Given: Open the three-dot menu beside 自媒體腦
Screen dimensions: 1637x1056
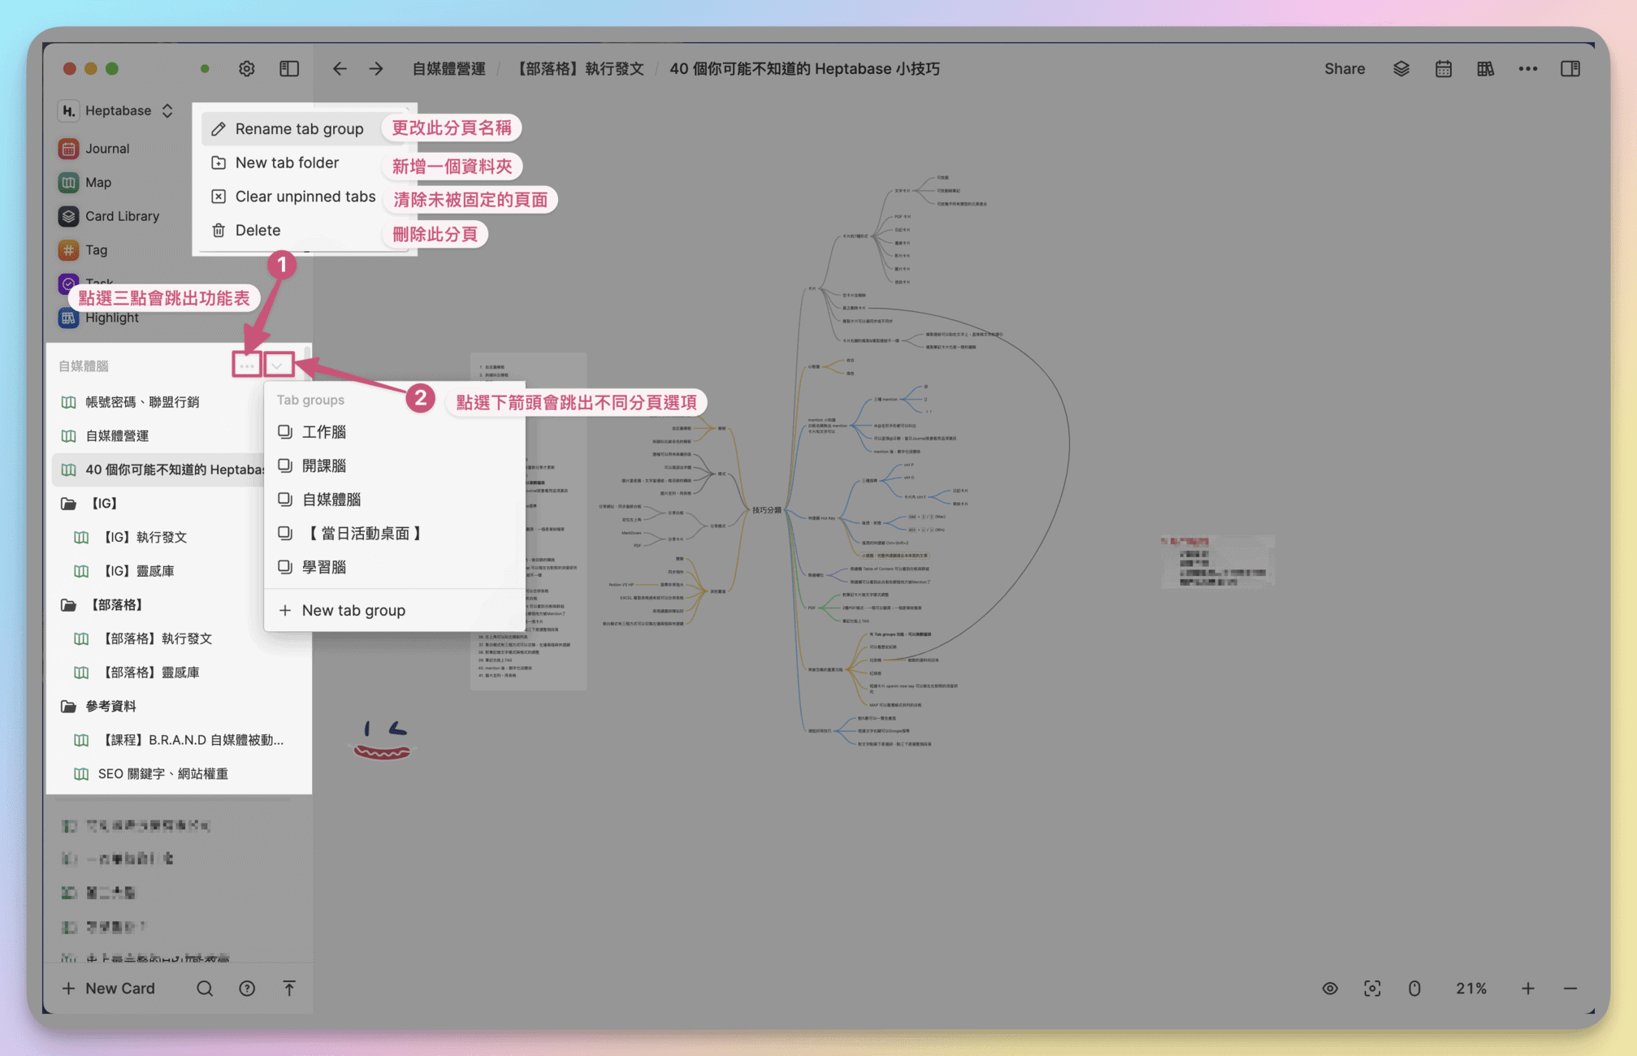Looking at the screenshot, I should (247, 366).
